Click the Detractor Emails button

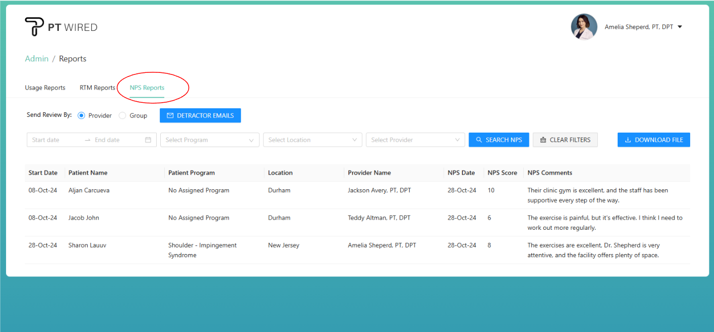click(200, 115)
